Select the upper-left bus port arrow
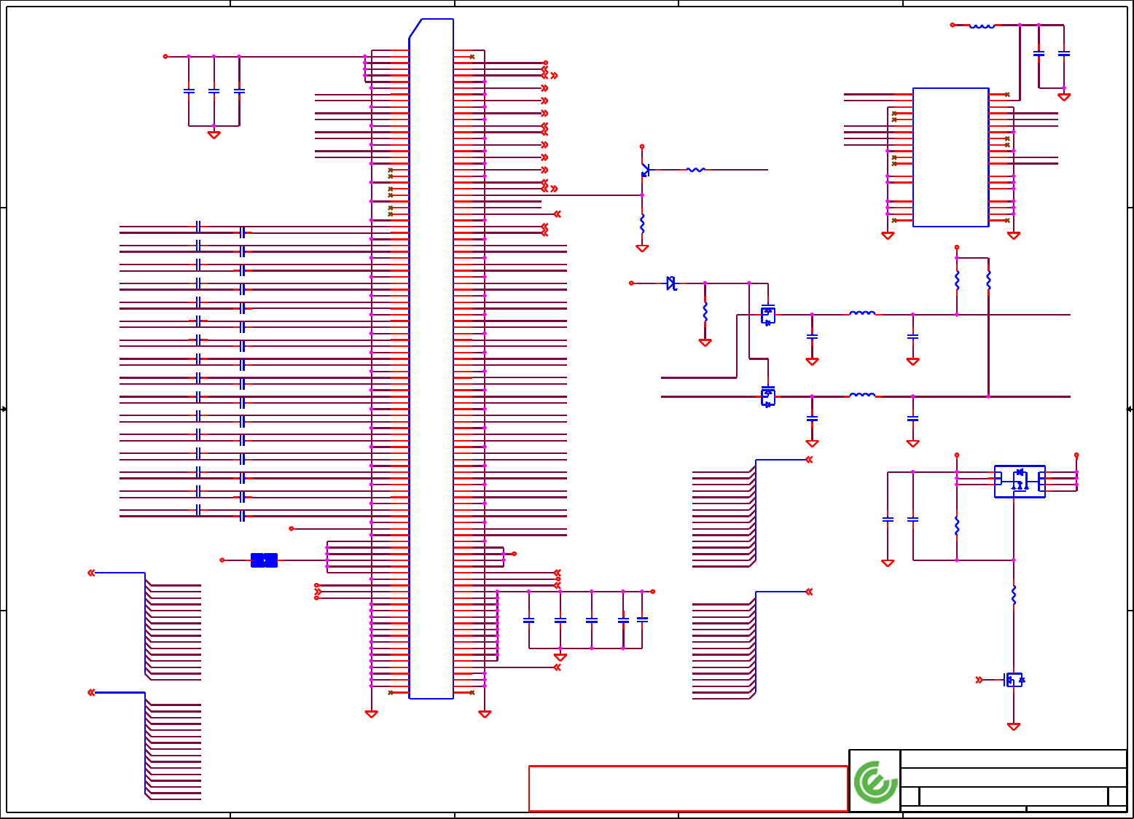Image resolution: width=1134 pixels, height=819 pixels. [x=91, y=573]
